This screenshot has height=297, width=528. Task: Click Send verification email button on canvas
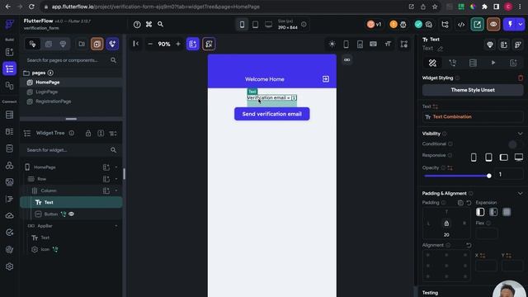pos(271,114)
